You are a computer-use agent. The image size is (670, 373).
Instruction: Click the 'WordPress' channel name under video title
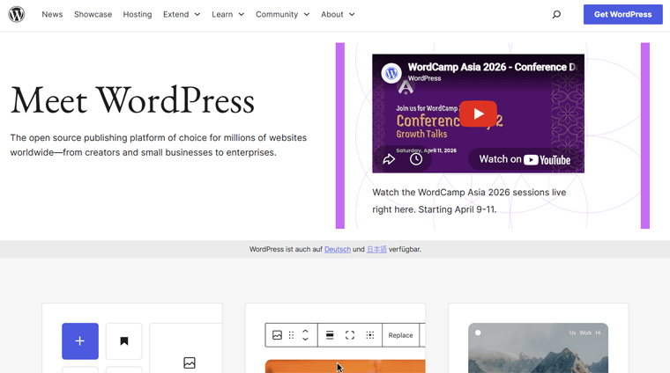pyautogui.click(x=424, y=78)
